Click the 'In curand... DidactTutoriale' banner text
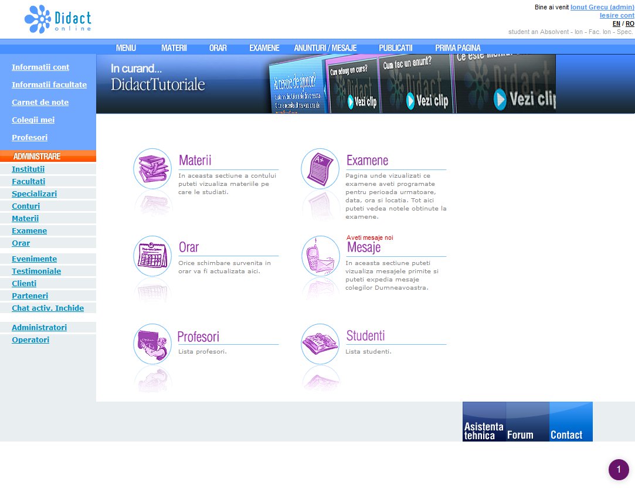The width and height of the screenshot is (635, 499). coord(158,77)
